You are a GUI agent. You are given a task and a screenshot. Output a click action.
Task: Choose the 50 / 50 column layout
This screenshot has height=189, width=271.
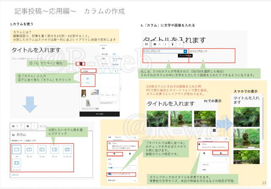tap(29, 150)
